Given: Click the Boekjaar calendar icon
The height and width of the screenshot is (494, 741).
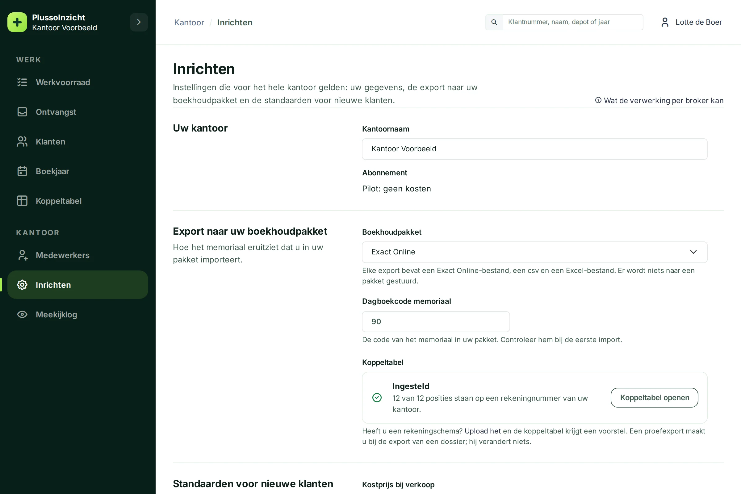Looking at the screenshot, I should 22,171.
